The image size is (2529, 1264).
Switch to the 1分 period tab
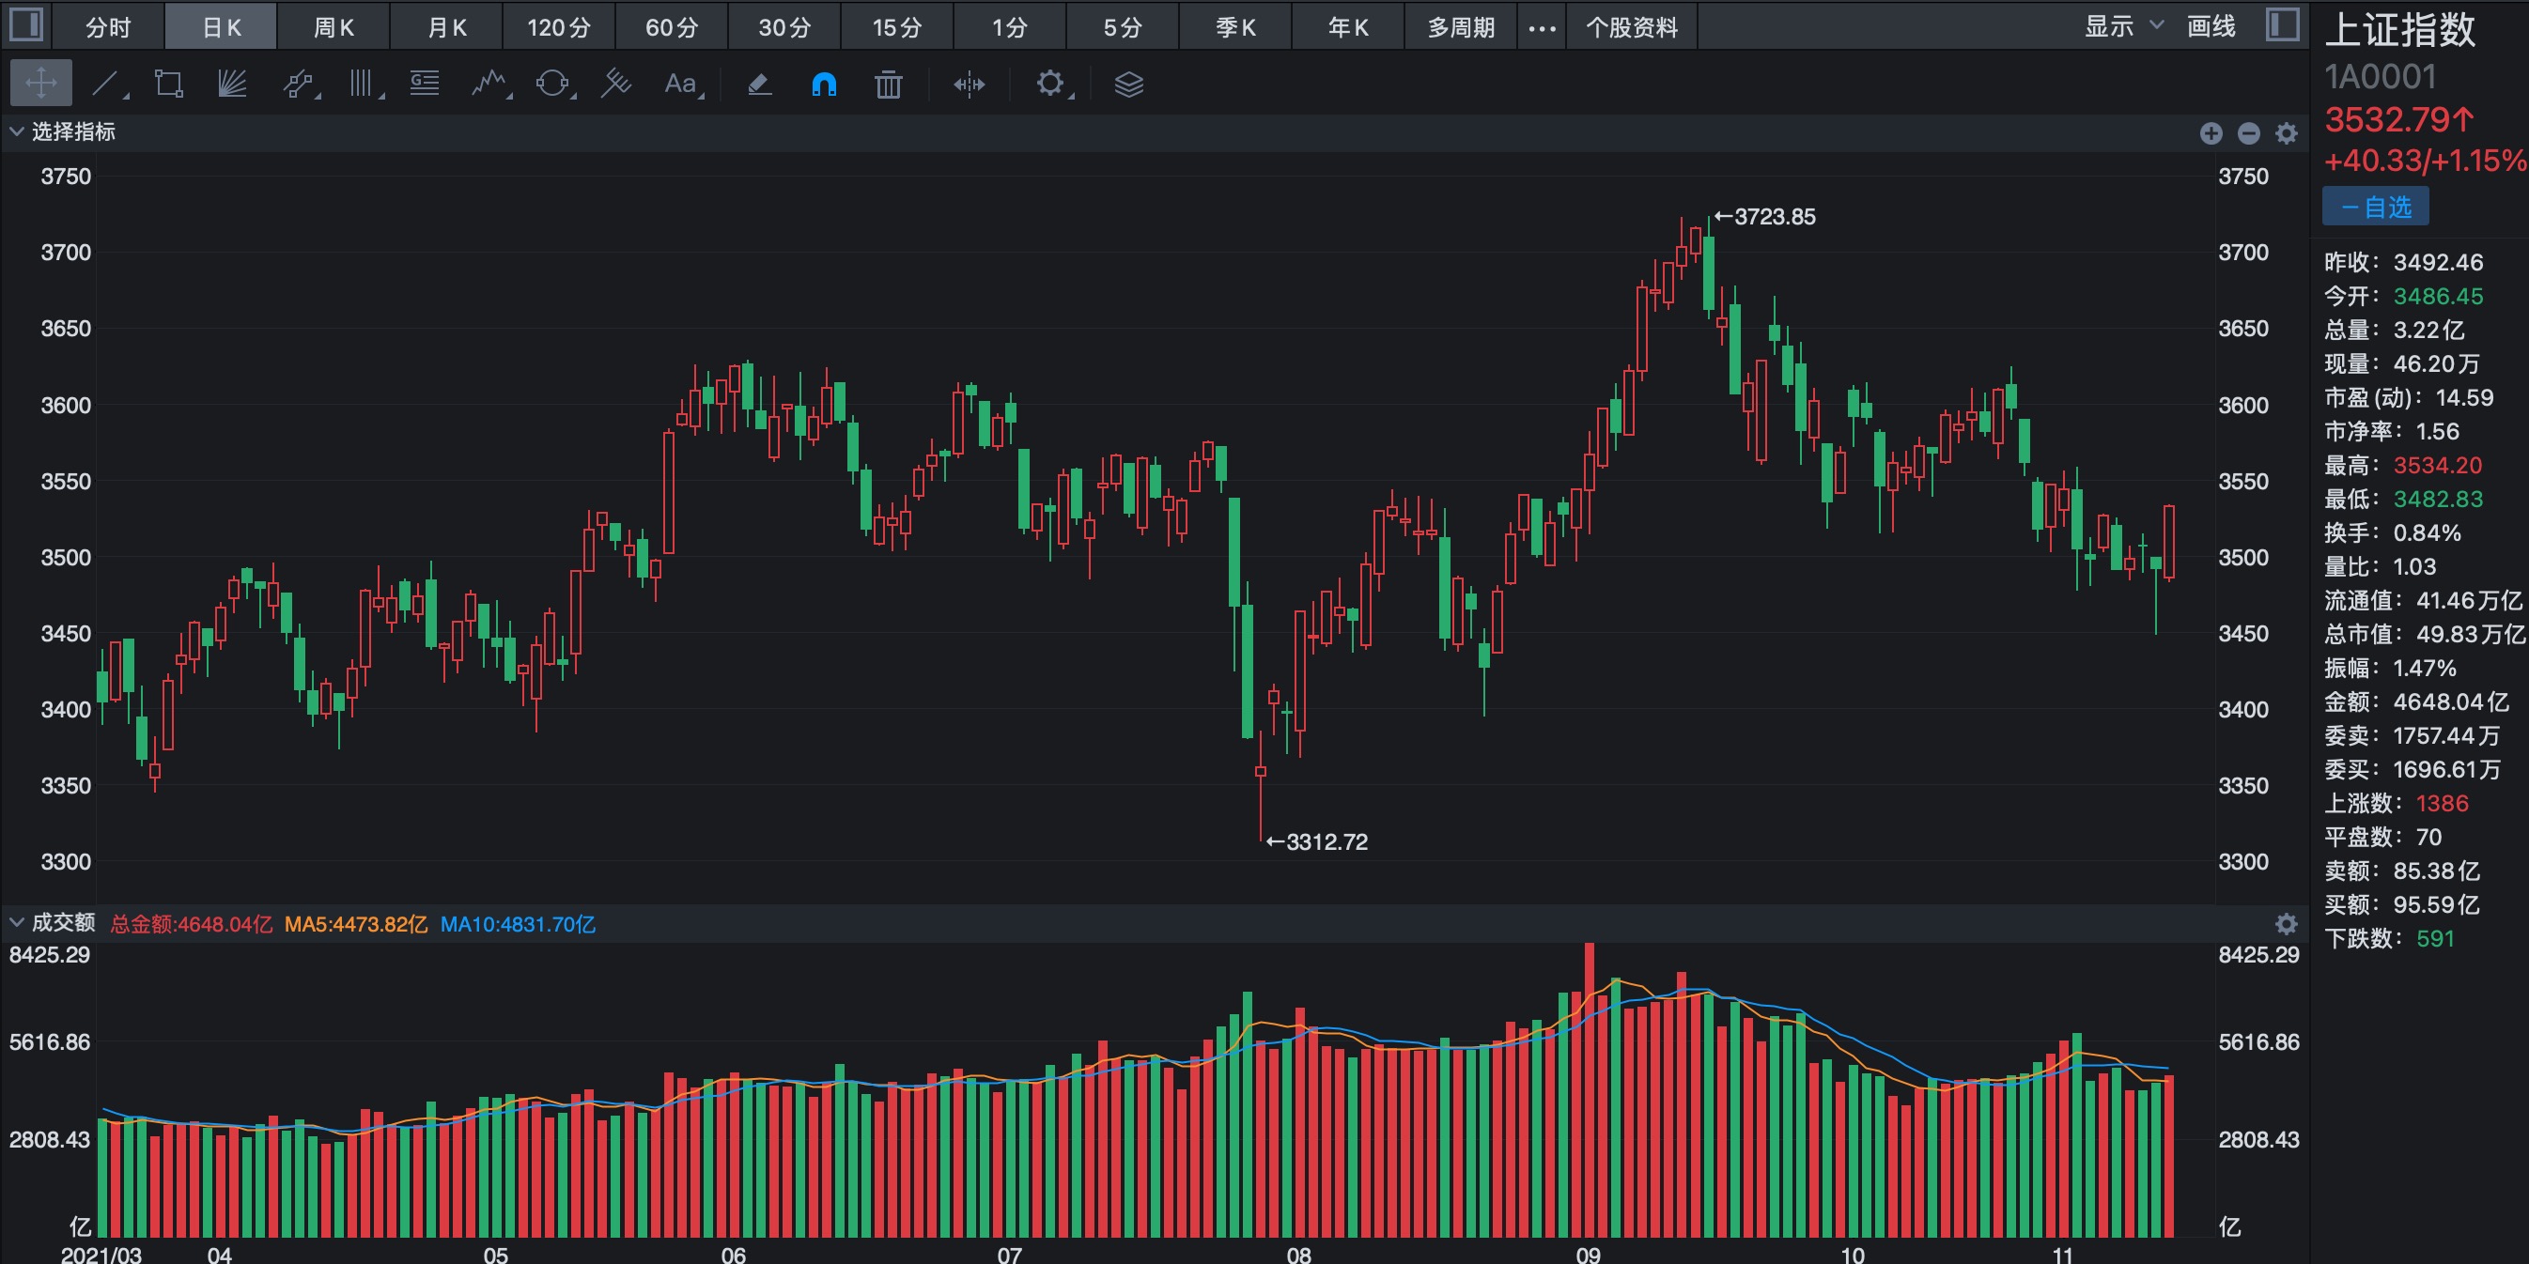[1009, 26]
